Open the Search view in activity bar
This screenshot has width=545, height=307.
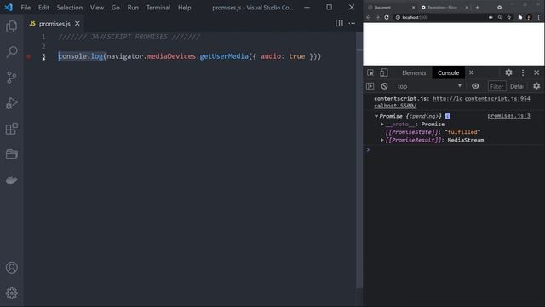[x=11, y=52]
